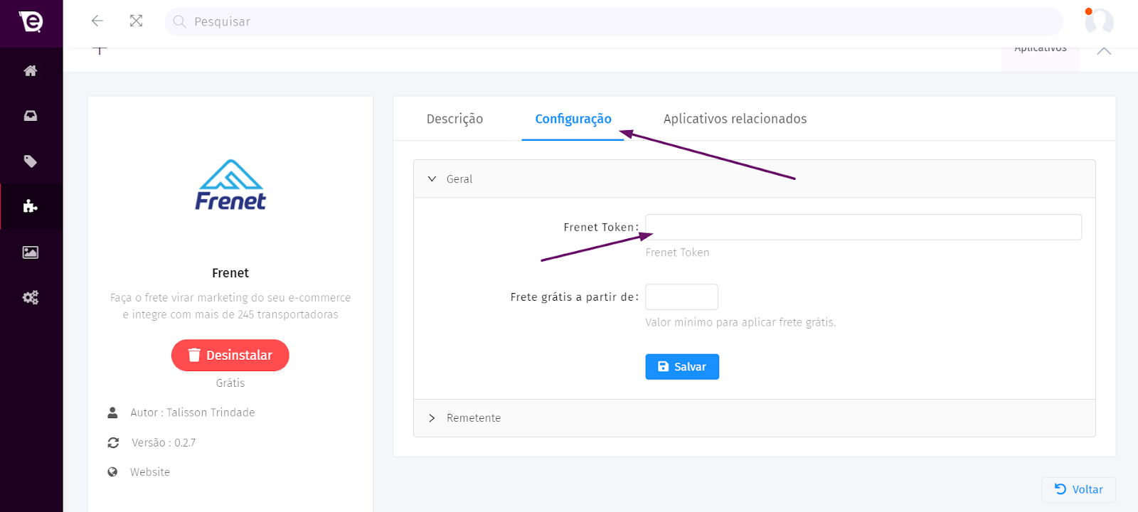This screenshot has height=512, width=1138.
Task: Open the Home page from sidebar
Action: (x=31, y=70)
